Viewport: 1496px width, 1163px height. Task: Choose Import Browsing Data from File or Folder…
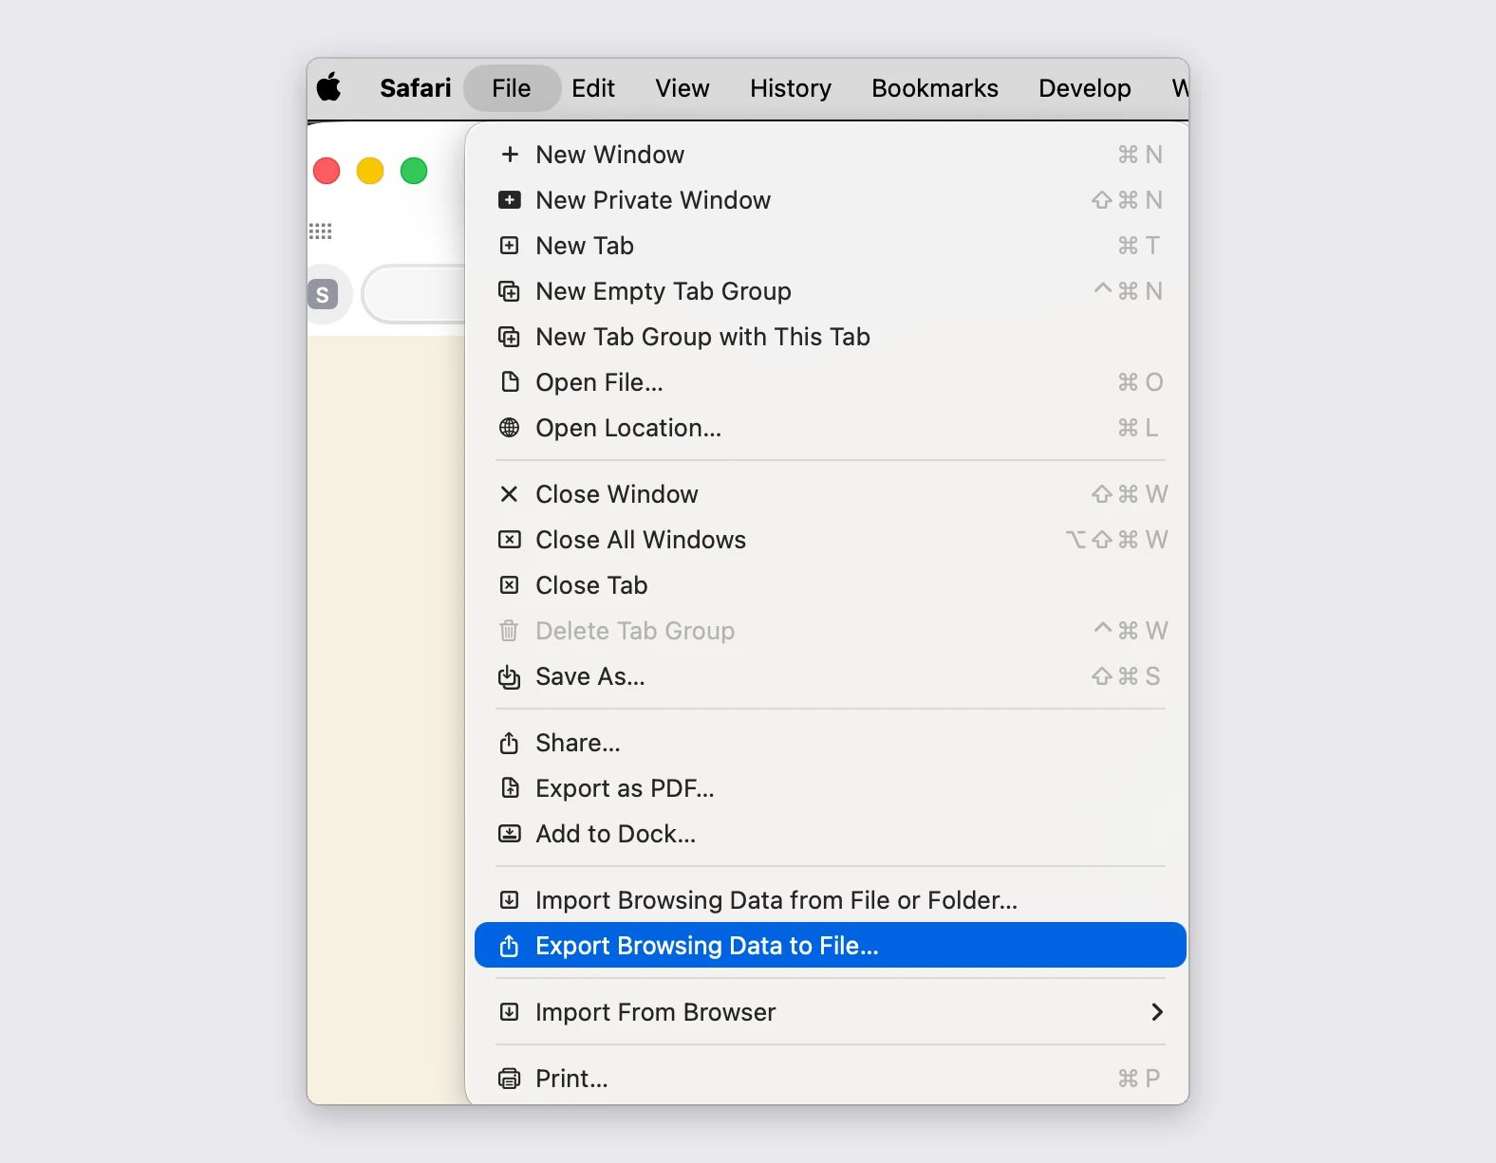831,900
